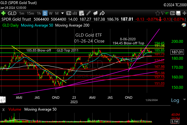Click the 161.08 level label

click(x=159, y=73)
